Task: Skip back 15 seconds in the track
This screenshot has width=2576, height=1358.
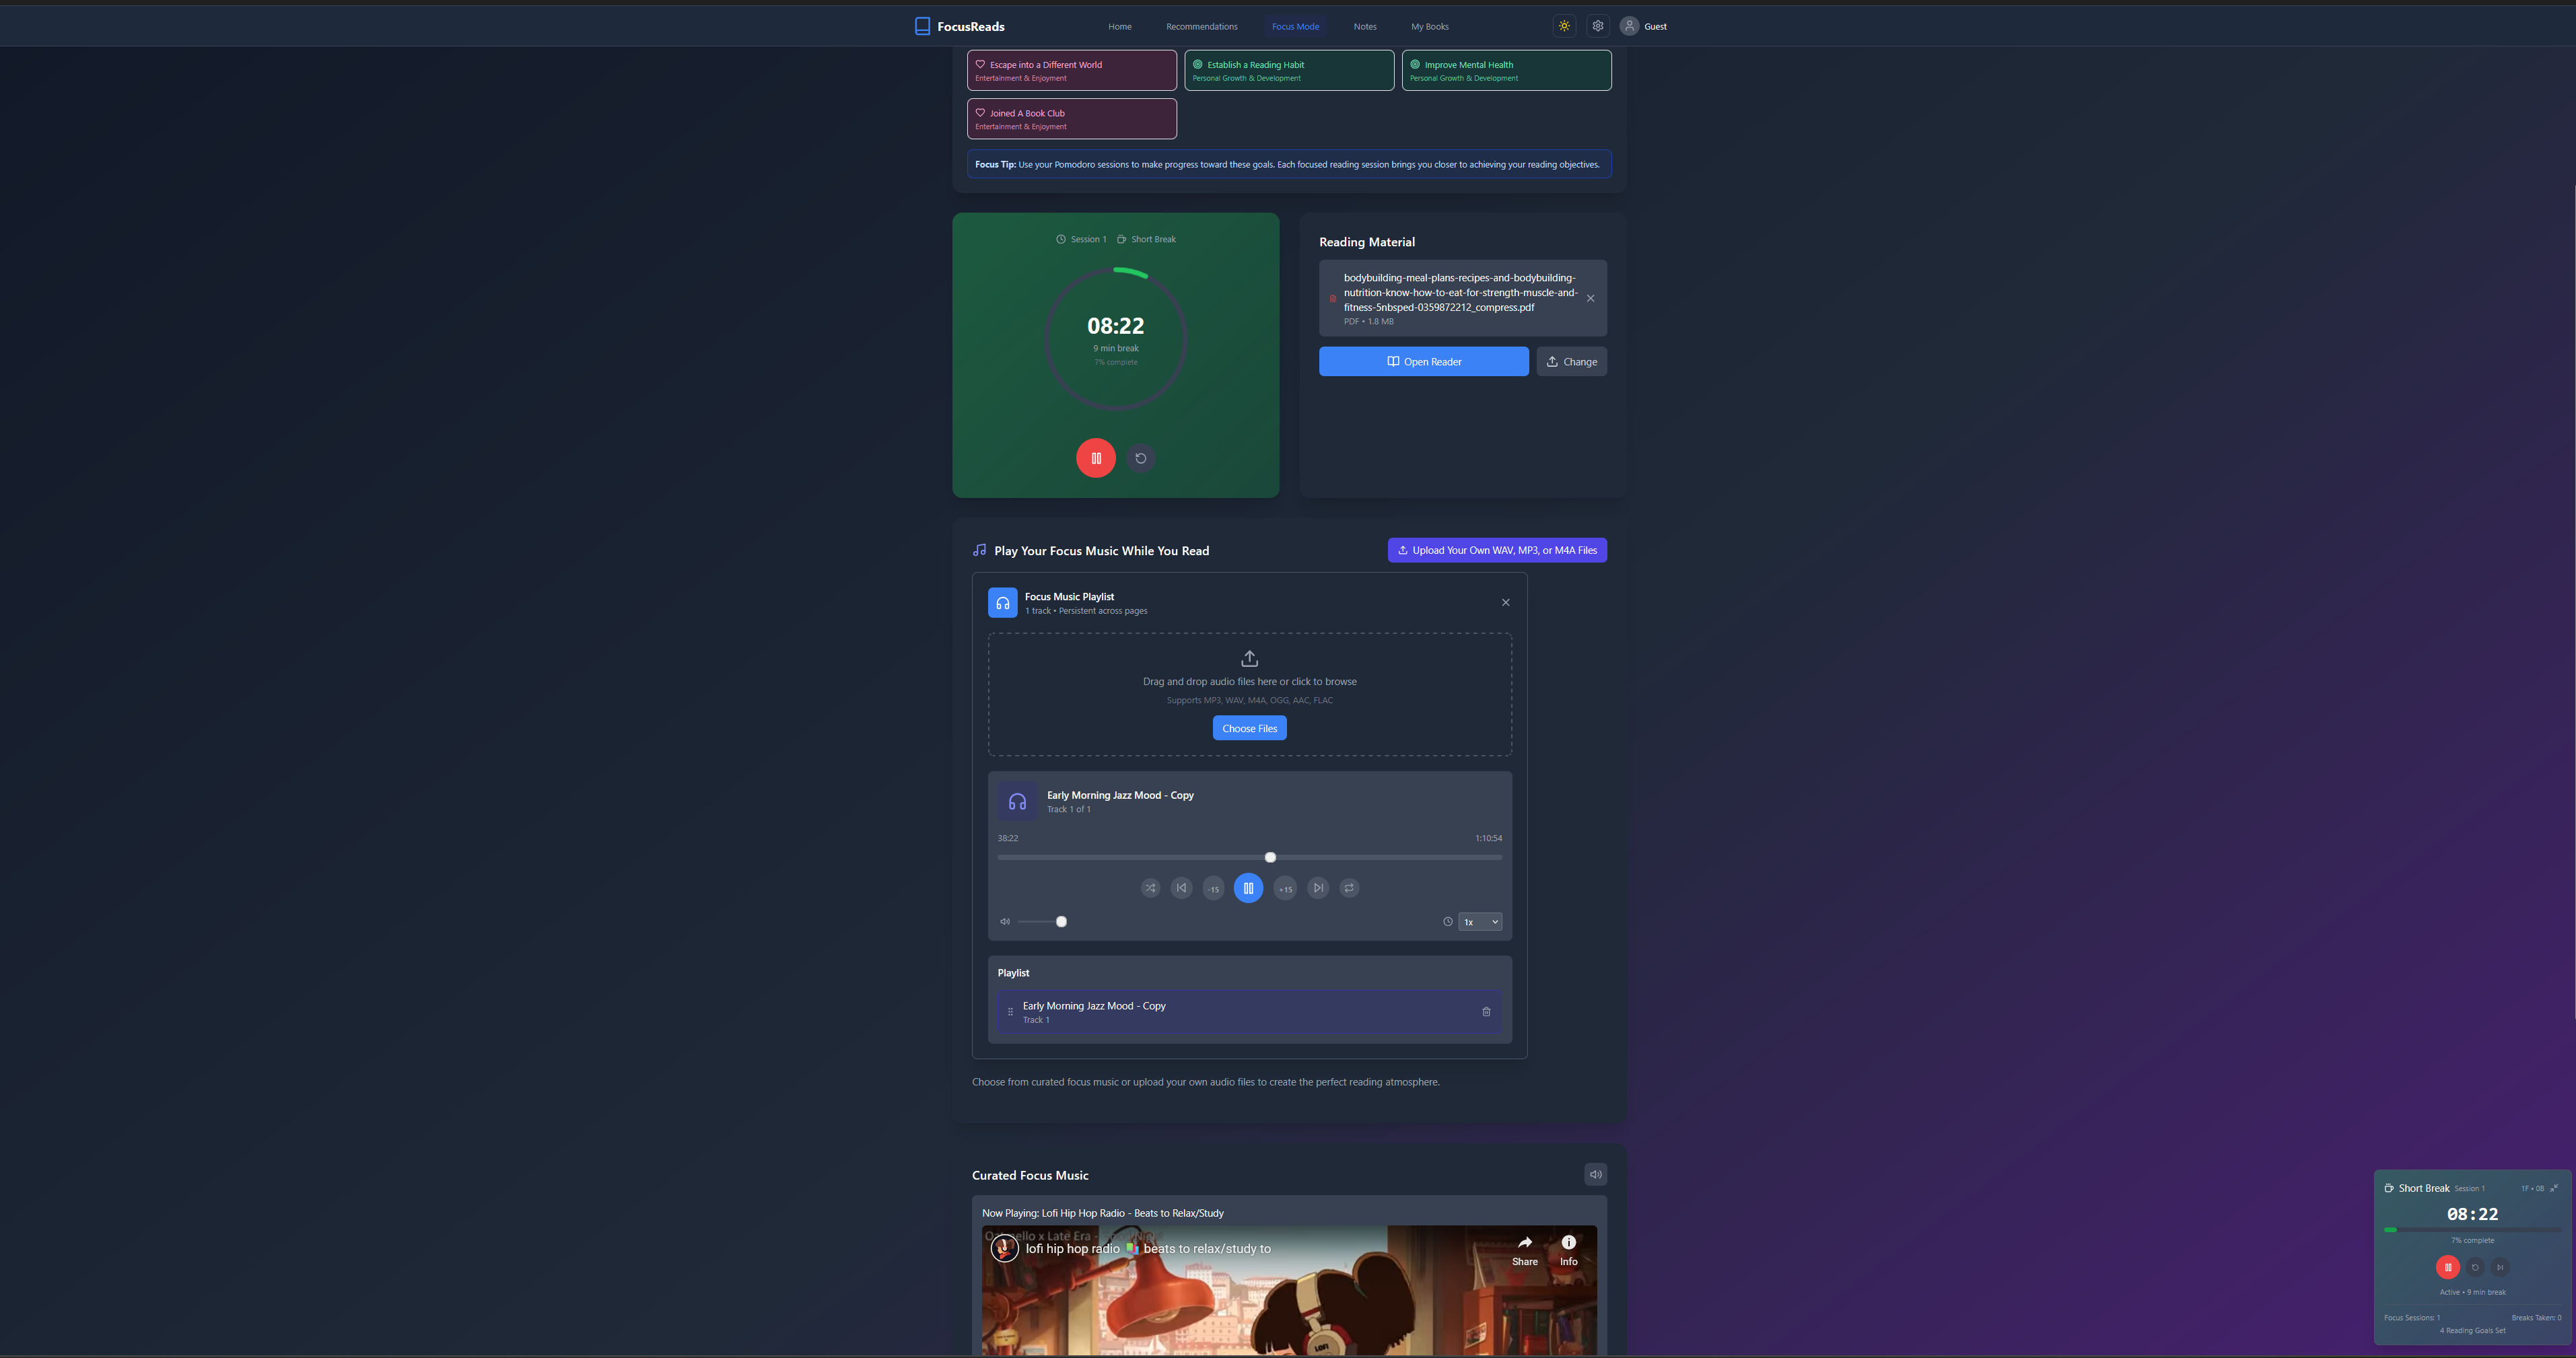Action: (1213, 888)
